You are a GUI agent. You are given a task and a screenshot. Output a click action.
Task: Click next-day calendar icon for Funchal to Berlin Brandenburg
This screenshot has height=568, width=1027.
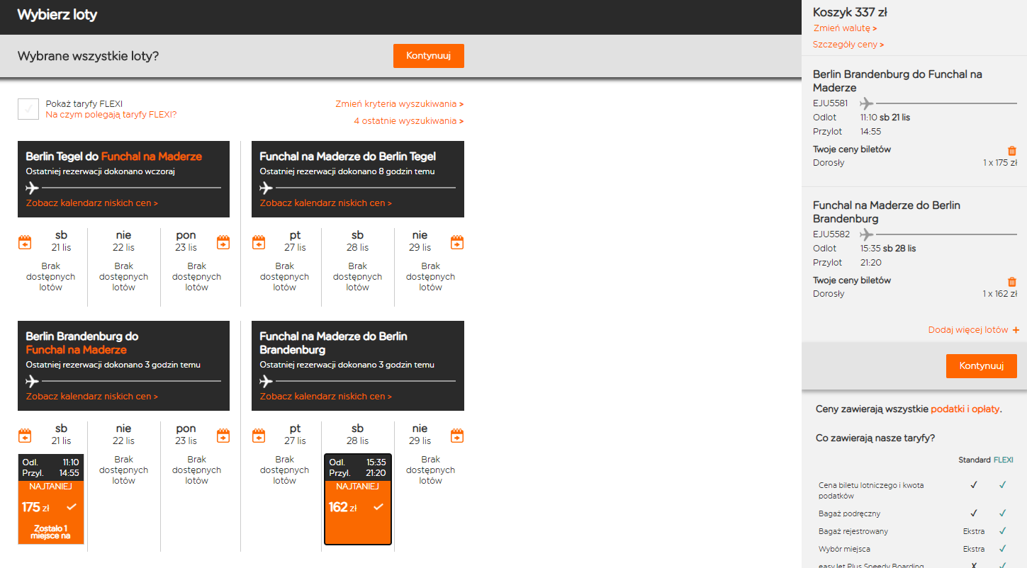[457, 436]
